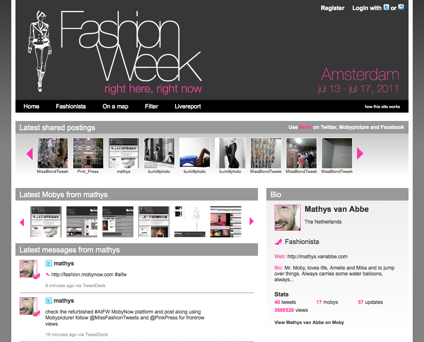
Task: Open the burkittphoto blue swimsuit thumbnail
Action: [x=195, y=153]
